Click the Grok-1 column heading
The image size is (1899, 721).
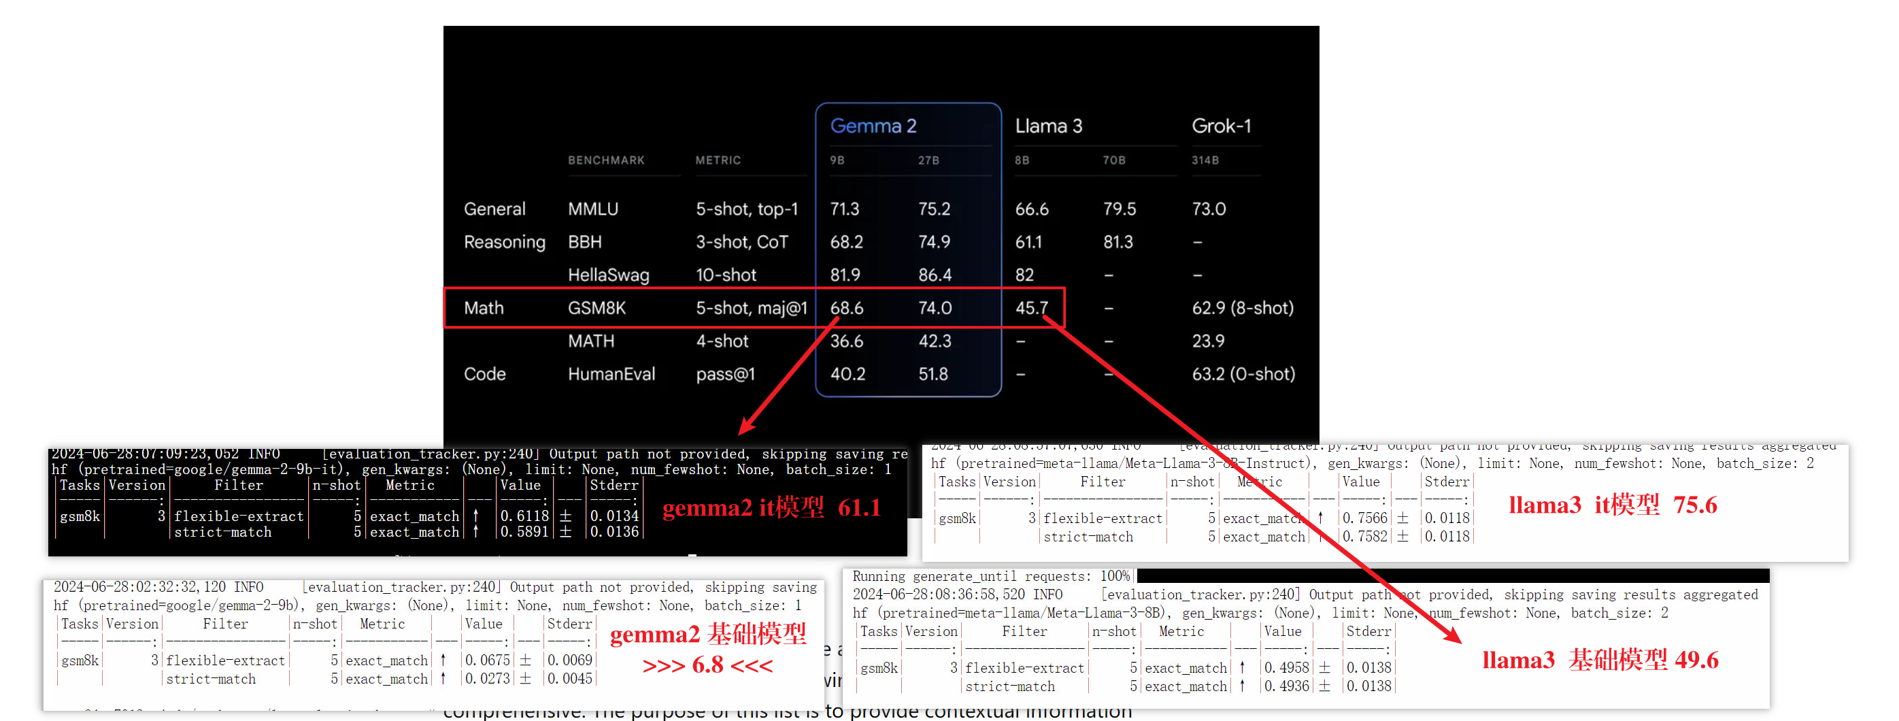pyautogui.click(x=1221, y=126)
